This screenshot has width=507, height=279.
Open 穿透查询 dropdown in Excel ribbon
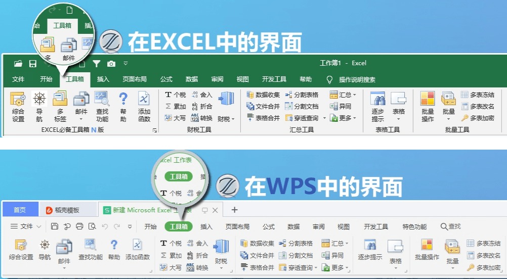pyautogui.click(x=324, y=118)
